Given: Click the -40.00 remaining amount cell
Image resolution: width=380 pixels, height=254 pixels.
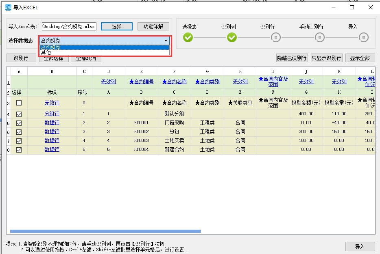Looking at the screenshot, I should coord(339,123).
